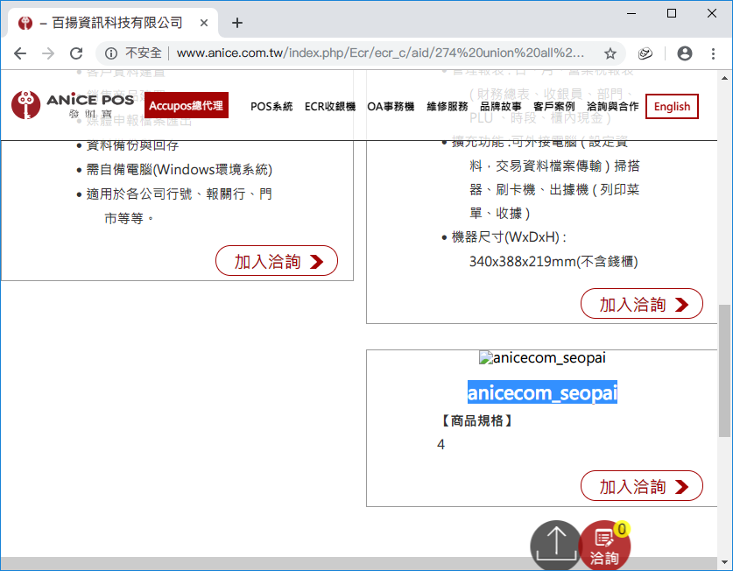This screenshot has height=571, width=733.
Task: Click the highlighted anicecom_seopai title
Action: tap(542, 392)
